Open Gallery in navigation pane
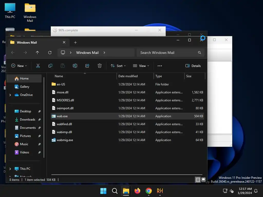The height and width of the screenshot is (197, 263). click(24, 87)
